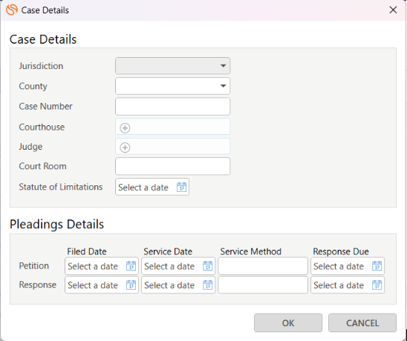The width and height of the screenshot is (407, 341).
Task: Click the Response Service Method field
Action: click(263, 285)
